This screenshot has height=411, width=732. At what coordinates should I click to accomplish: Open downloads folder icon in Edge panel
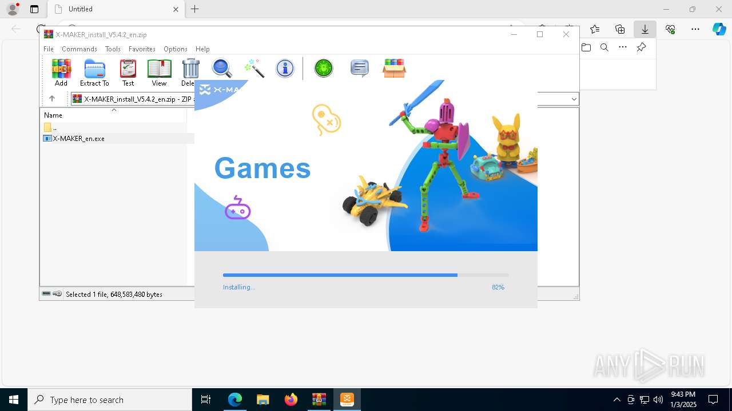[x=586, y=47]
